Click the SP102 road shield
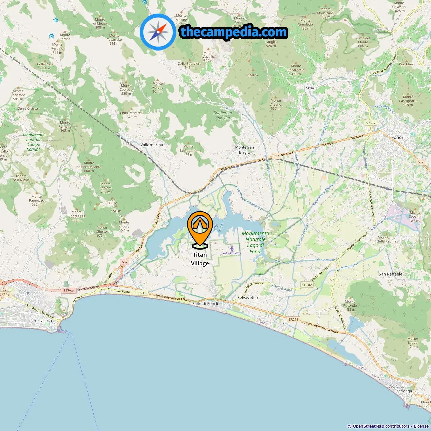 click(x=307, y=285)
